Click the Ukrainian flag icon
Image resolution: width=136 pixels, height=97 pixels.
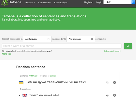pos(21,82)
